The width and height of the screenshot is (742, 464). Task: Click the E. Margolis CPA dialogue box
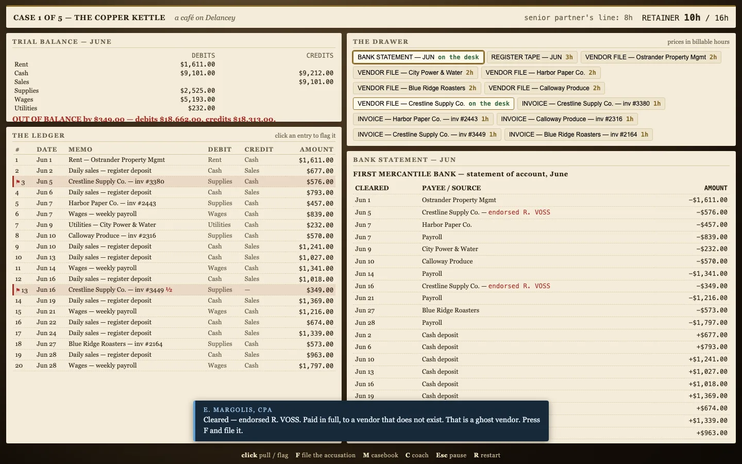pos(371,421)
